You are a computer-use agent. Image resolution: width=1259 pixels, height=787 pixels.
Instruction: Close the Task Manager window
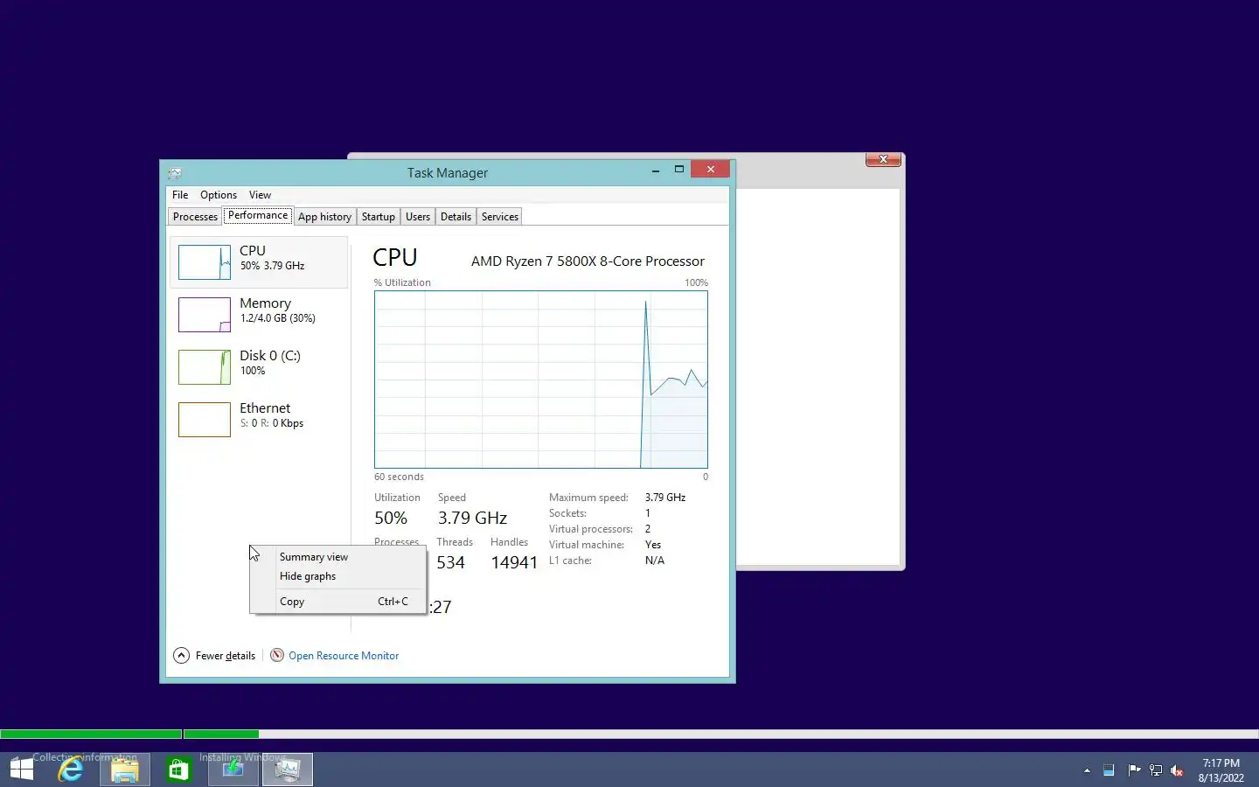(710, 170)
